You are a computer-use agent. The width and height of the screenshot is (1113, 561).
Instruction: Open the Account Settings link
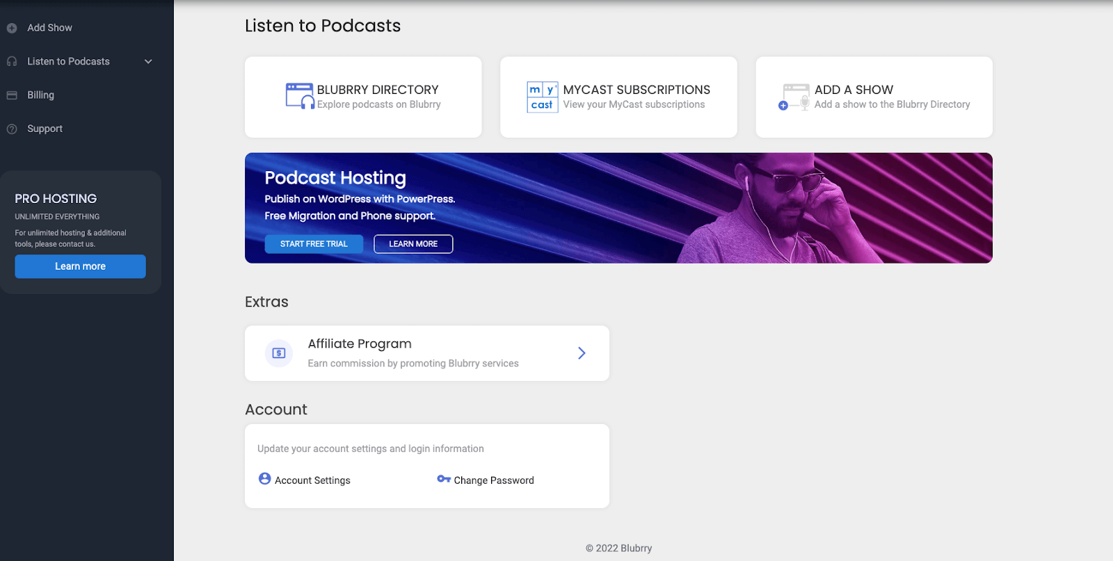click(312, 480)
